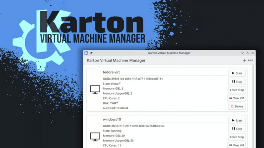Click the 'State: shutoff' text
Screen dimensions: 264x148
[x=112, y=84]
